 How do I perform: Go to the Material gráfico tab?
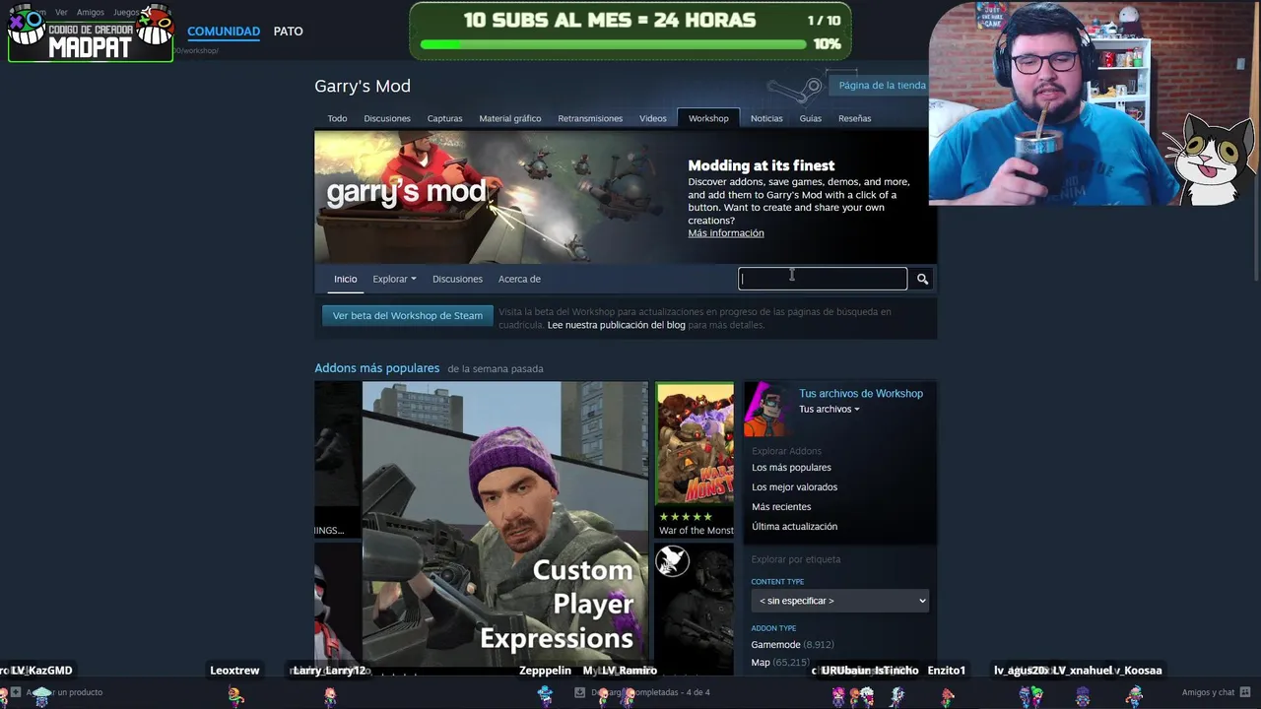pyautogui.click(x=510, y=118)
